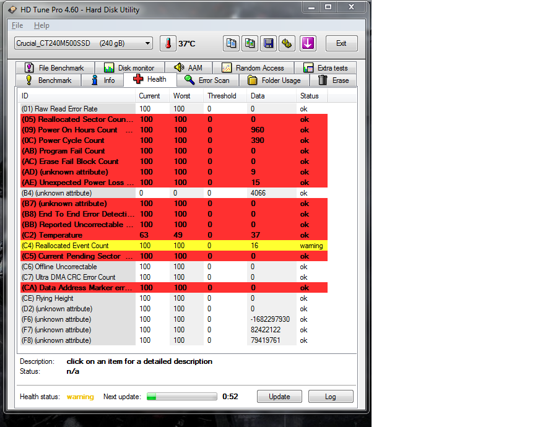The height and width of the screenshot is (427, 535).
Task: Click the Info tab icon
Action: [x=95, y=80]
